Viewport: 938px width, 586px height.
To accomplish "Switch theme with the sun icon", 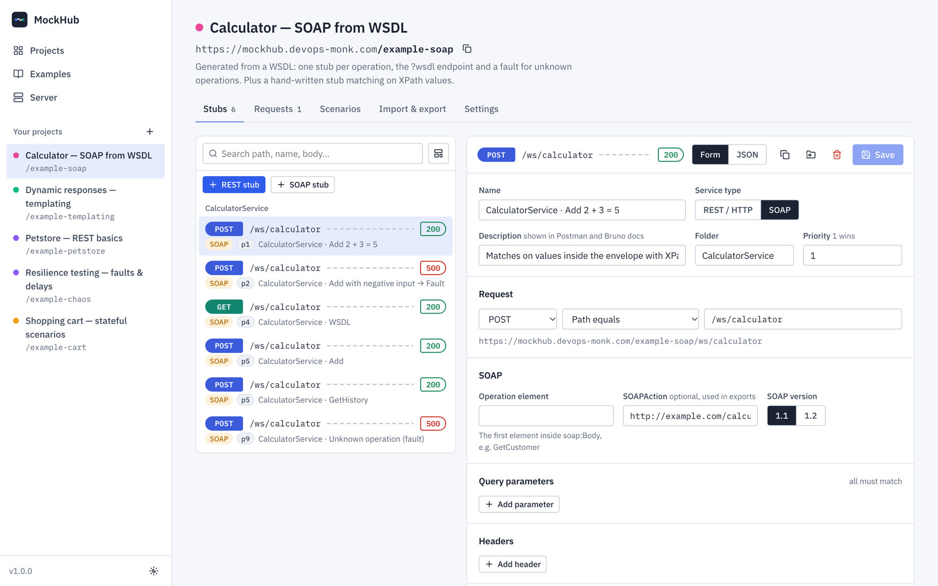I will 154,571.
